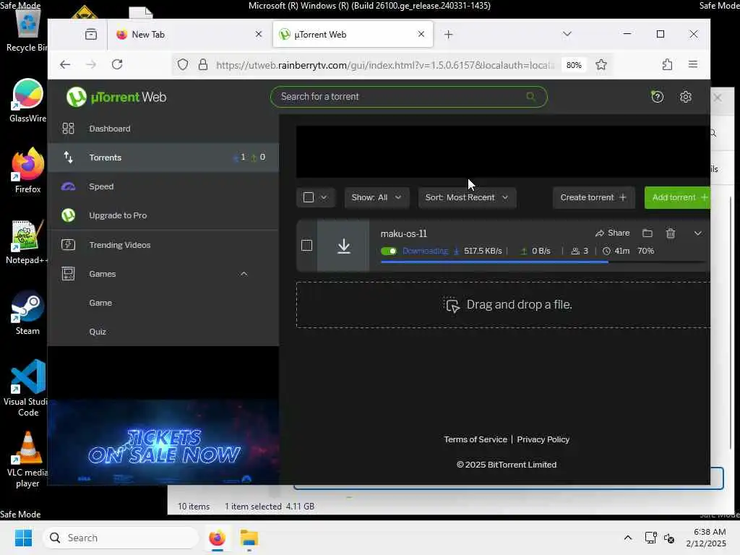Click the browser address bar URL
The height and width of the screenshot is (555, 740).
pos(385,64)
